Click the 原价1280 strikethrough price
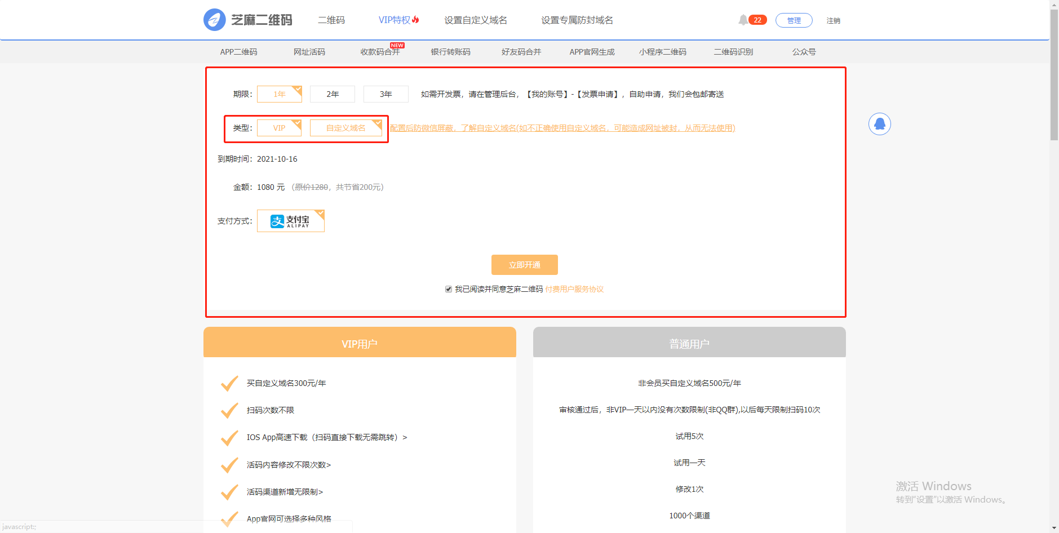 [x=311, y=187]
